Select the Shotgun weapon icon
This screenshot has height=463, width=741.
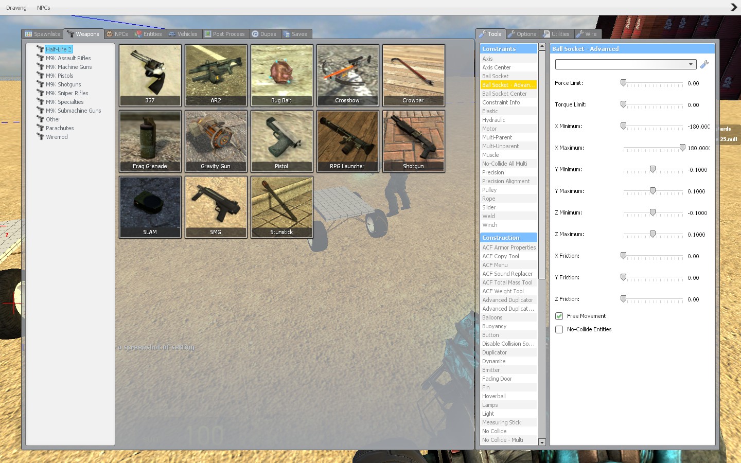pos(413,141)
